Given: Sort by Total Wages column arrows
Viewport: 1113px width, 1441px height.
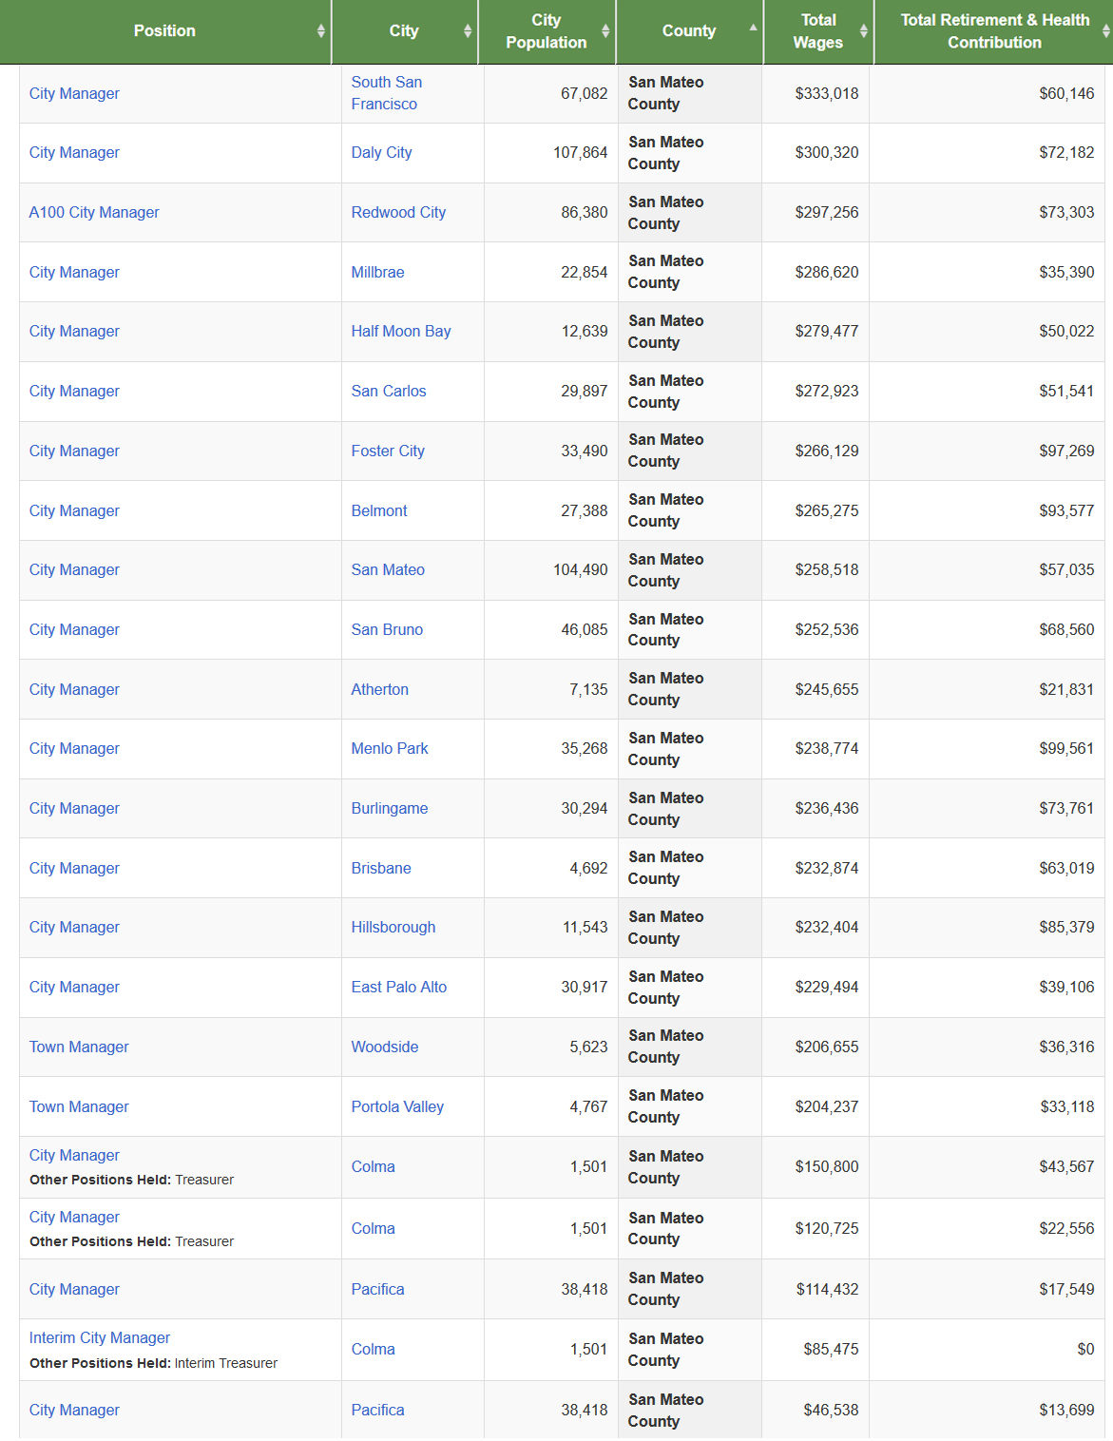Looking at the screenshot, I should tap(863, 31).
